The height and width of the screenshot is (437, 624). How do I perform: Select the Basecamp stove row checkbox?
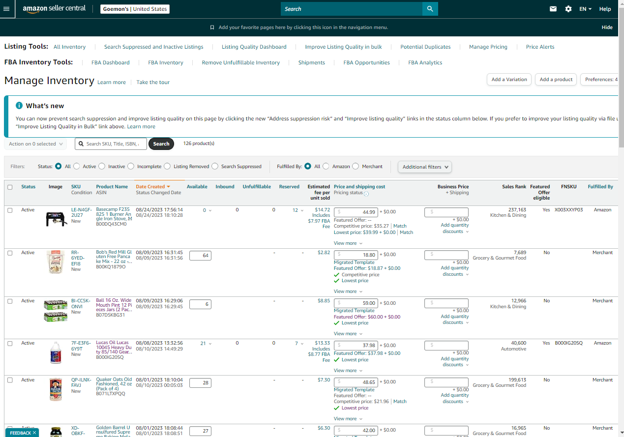[x=10, y=210]
